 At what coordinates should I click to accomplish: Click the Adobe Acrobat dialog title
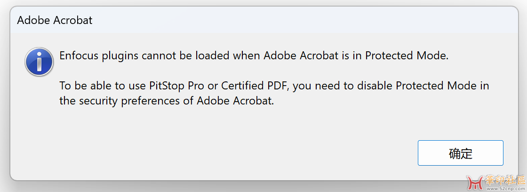pos(55,21)
